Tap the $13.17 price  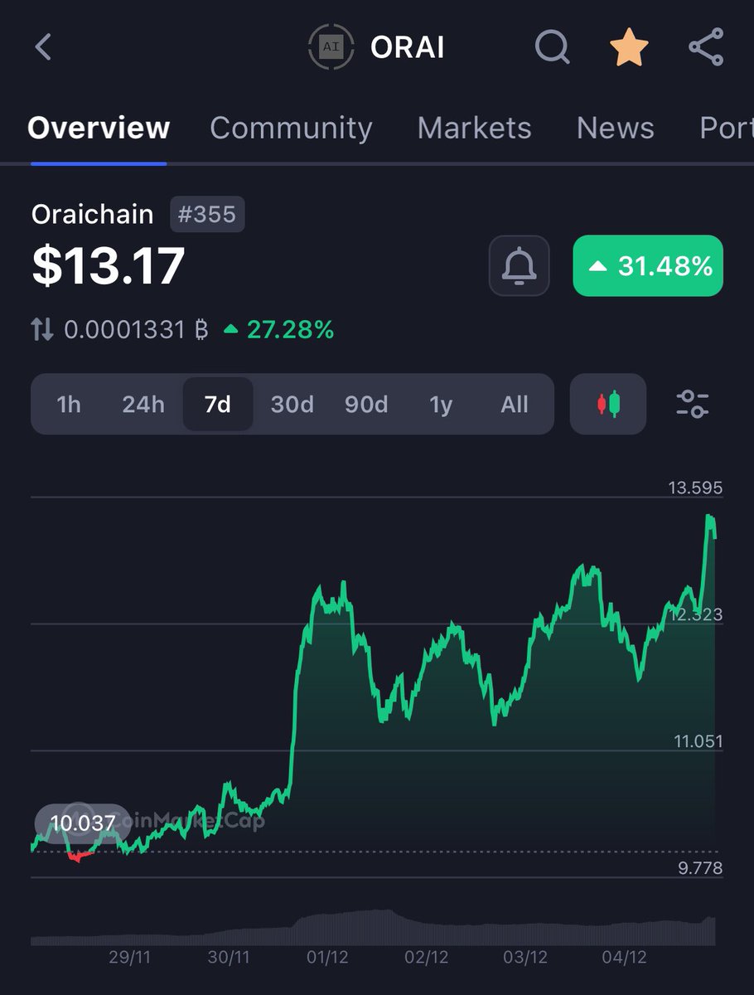point(108,266)
